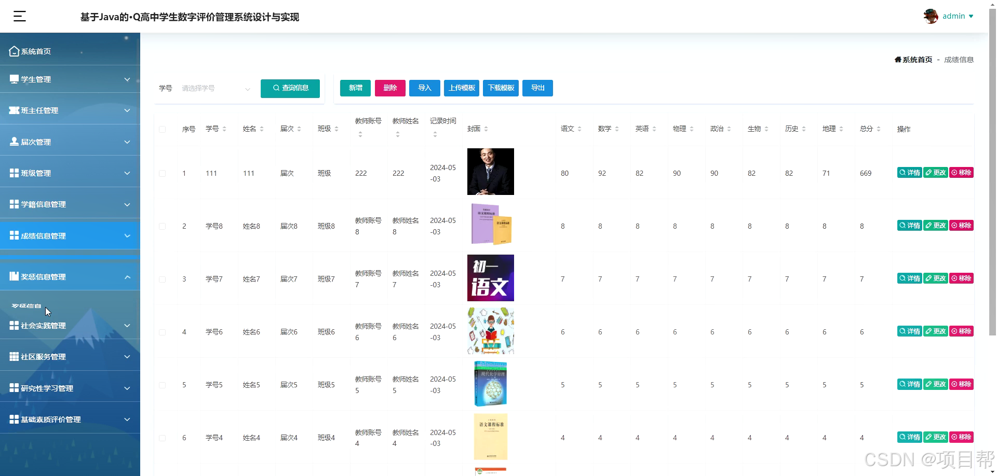This screenshot has height=476, width=997.
Task: Click the 奖惩信息管理 sidebar icon
Action: (x=15, y=276)
